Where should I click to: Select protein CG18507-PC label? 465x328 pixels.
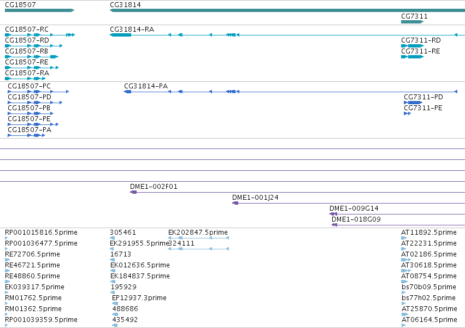29,86
